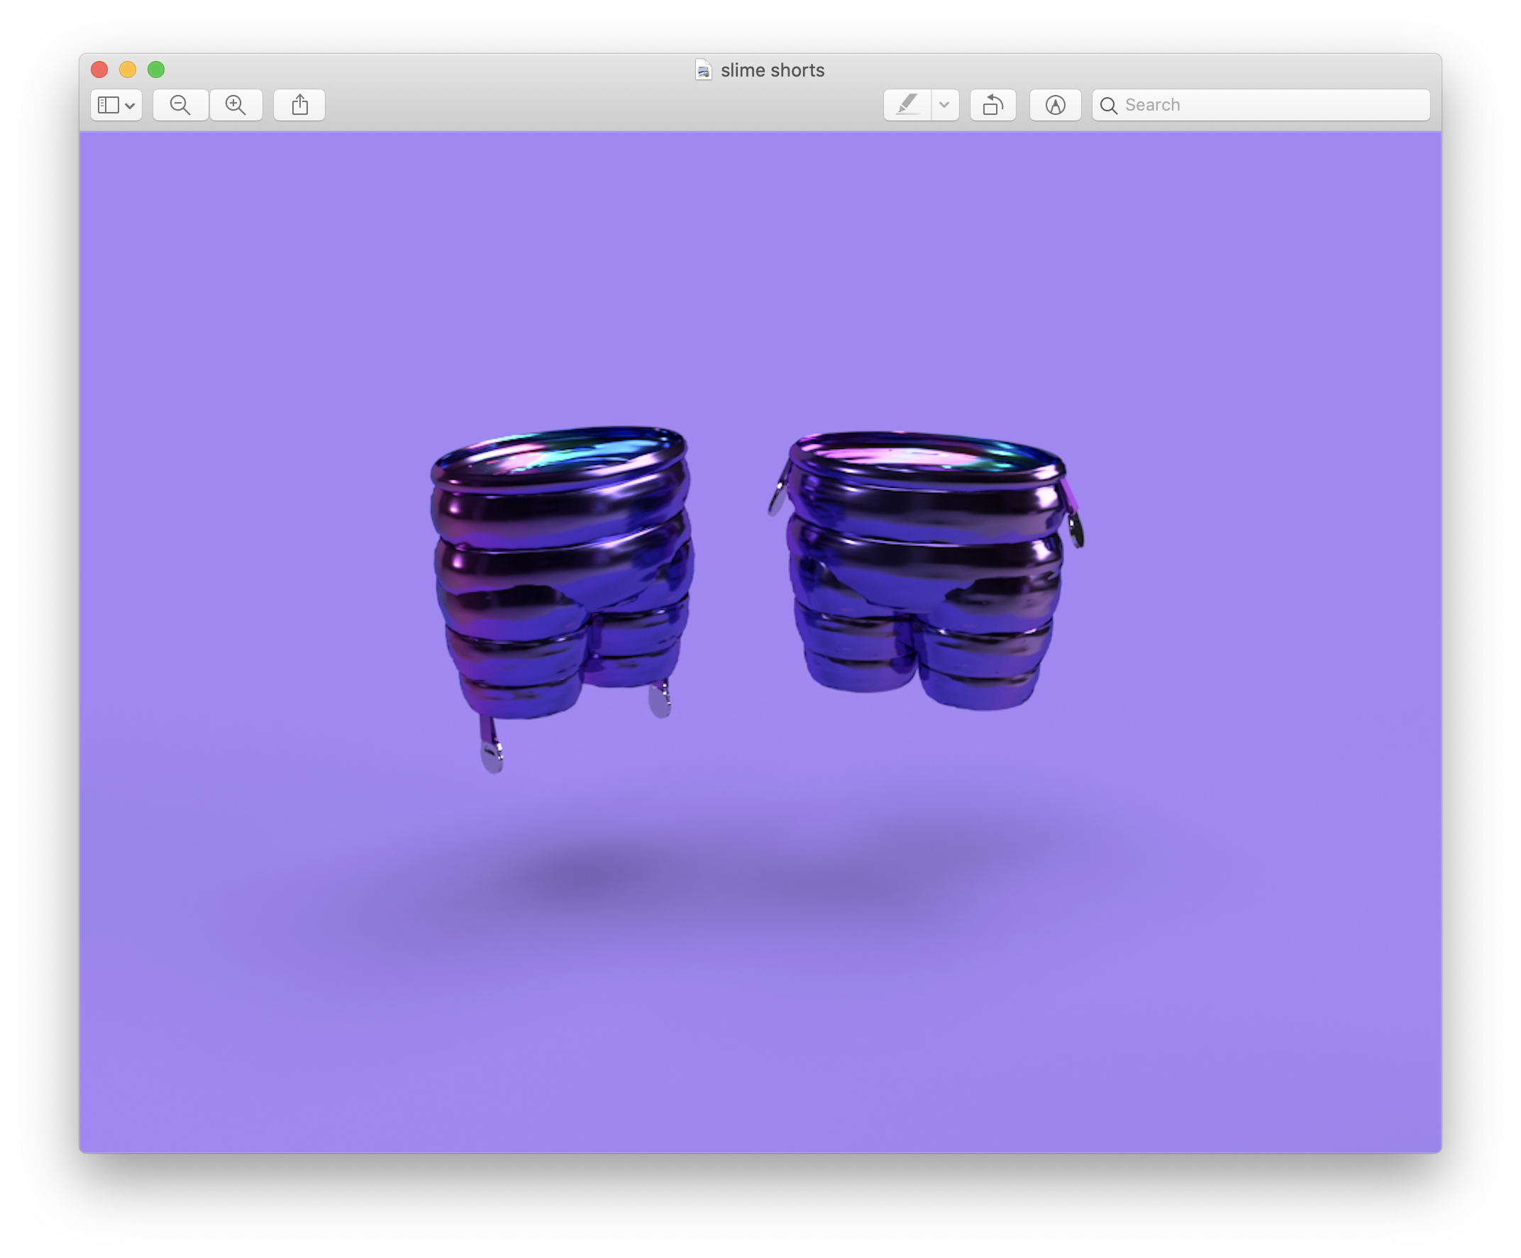
Task: Open the Share menu
Action: pyautogui.click(x=299, y=105)
